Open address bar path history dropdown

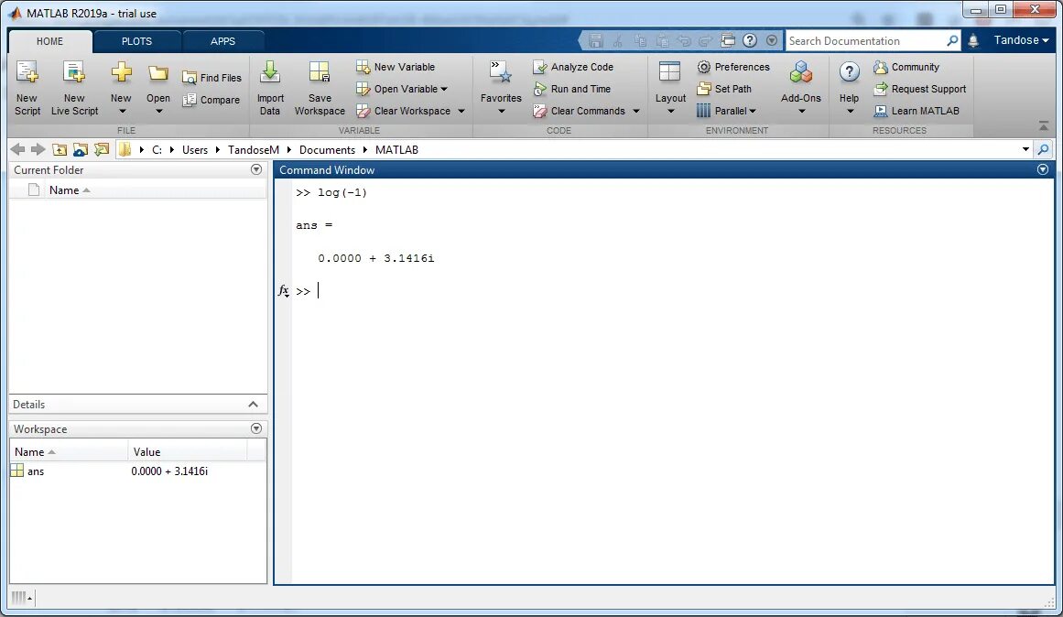1025,149
